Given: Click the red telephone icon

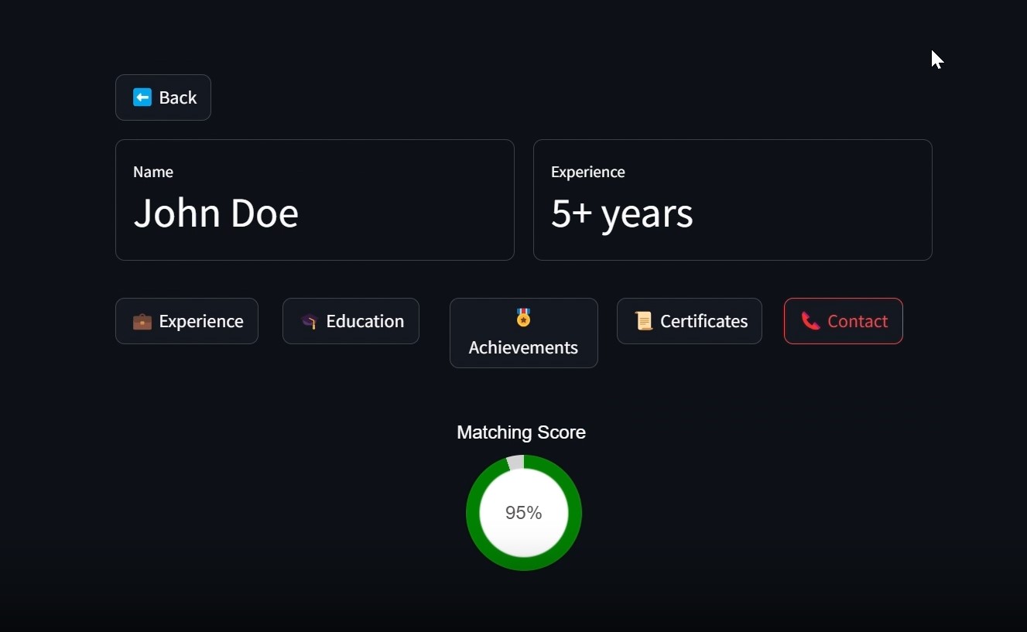Looking at the screenshot, I should 811,321.
